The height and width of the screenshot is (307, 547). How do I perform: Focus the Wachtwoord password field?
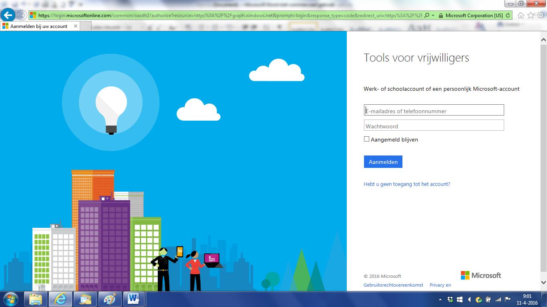434,126
